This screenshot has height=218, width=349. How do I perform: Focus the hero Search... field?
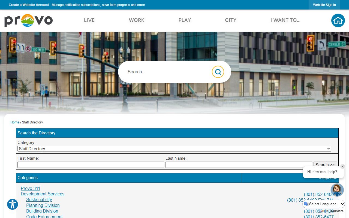168,72
